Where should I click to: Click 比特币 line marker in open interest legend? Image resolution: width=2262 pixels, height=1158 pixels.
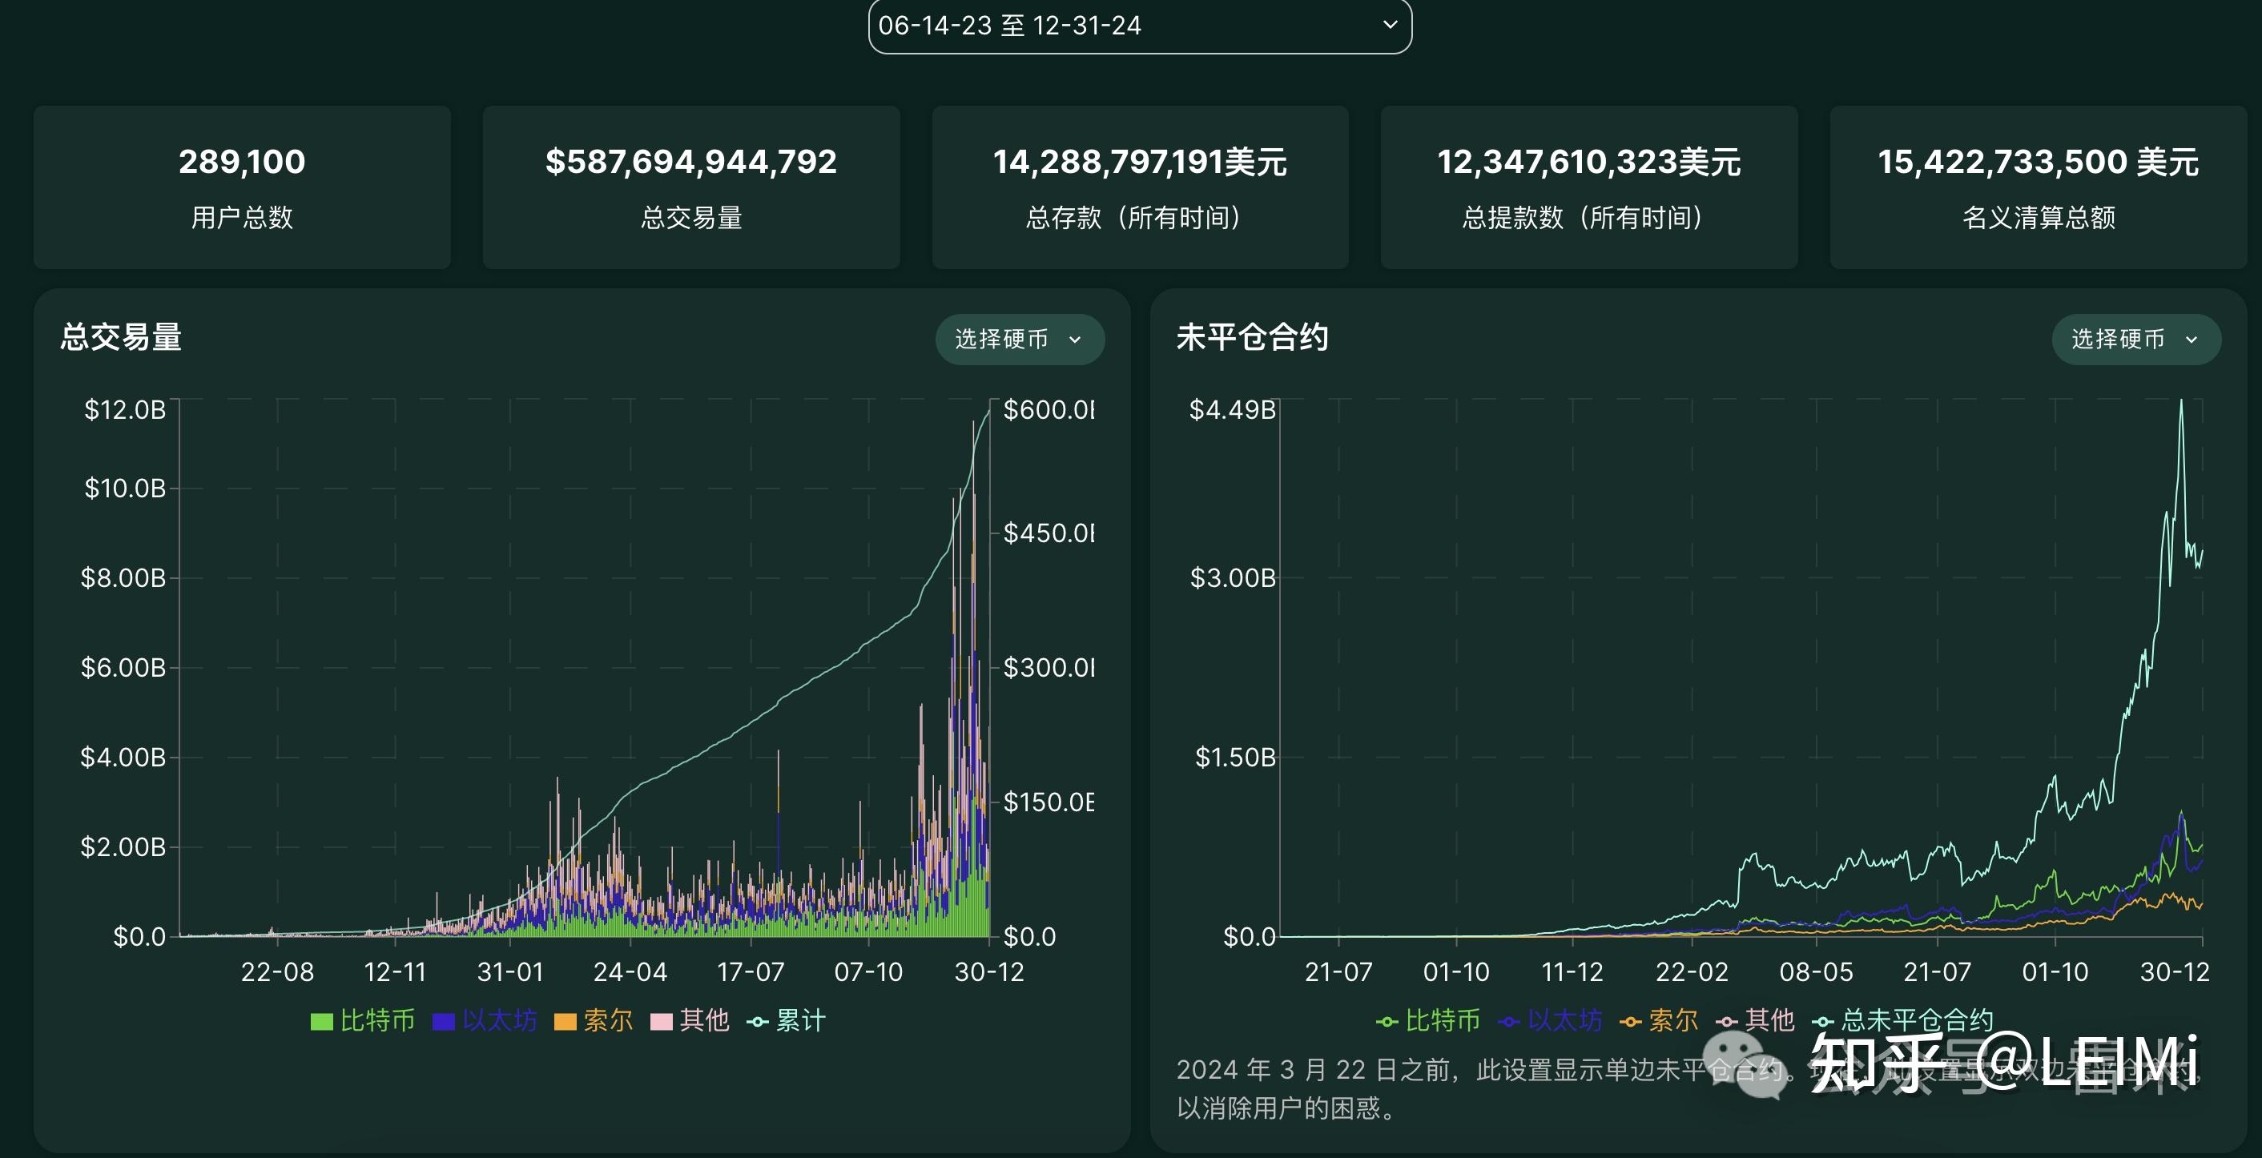[1387, 1021]
